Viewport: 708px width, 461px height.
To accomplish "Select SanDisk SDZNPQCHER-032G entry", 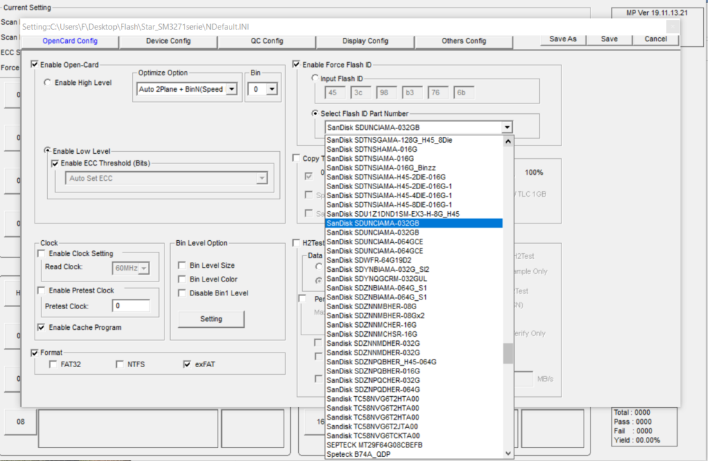I will (413, 380).
